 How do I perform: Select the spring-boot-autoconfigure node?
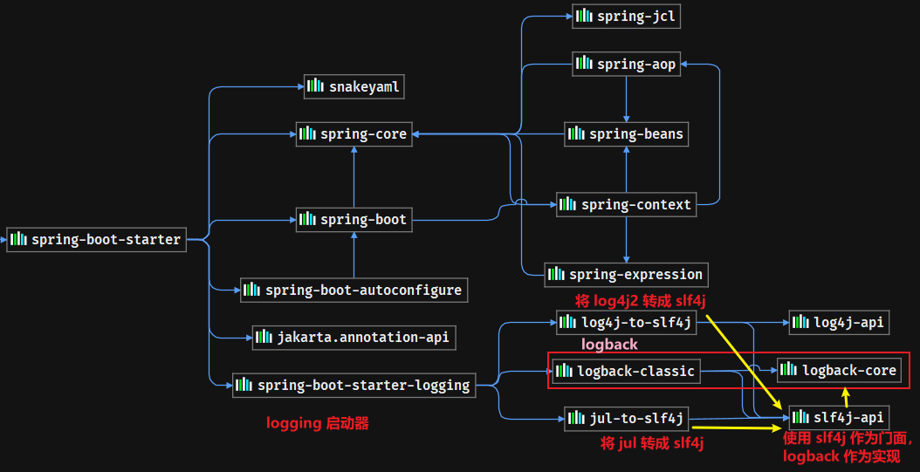354,290
